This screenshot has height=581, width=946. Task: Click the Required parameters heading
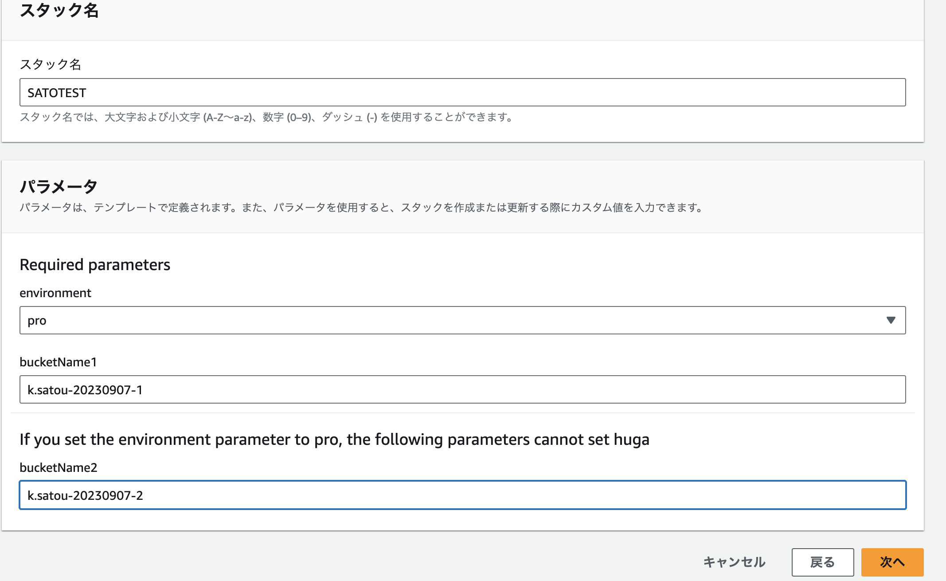coord(95,264)
